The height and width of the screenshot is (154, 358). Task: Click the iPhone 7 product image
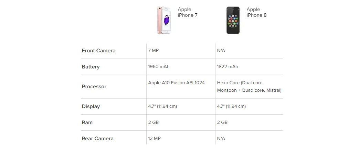pyautogui.click(x=164, y=20)
